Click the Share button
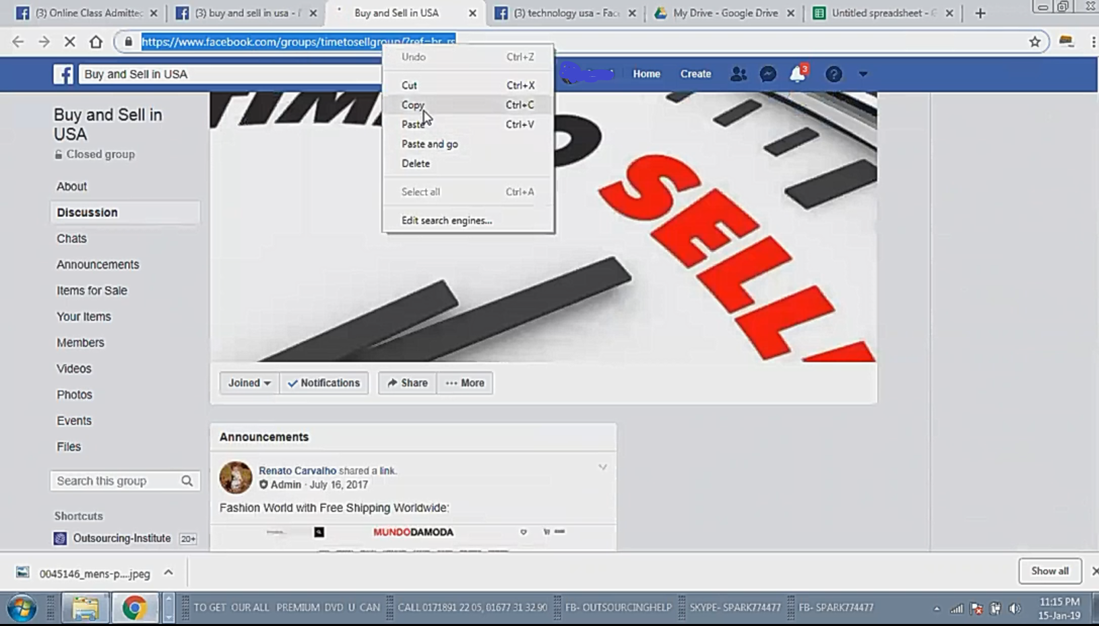The height and width of the screenshot is (626, 1099). point(407,383)
